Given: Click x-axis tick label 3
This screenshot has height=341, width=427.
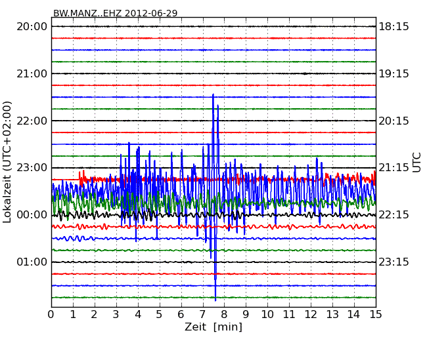Looking at the screenshot, I should coord(116,314).
